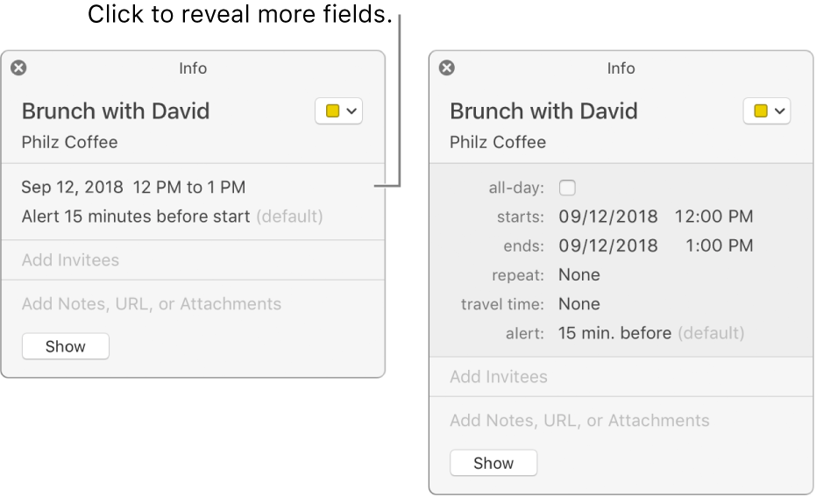Close the right Info popover
The image size is (816, 497).
click(446, 67)
